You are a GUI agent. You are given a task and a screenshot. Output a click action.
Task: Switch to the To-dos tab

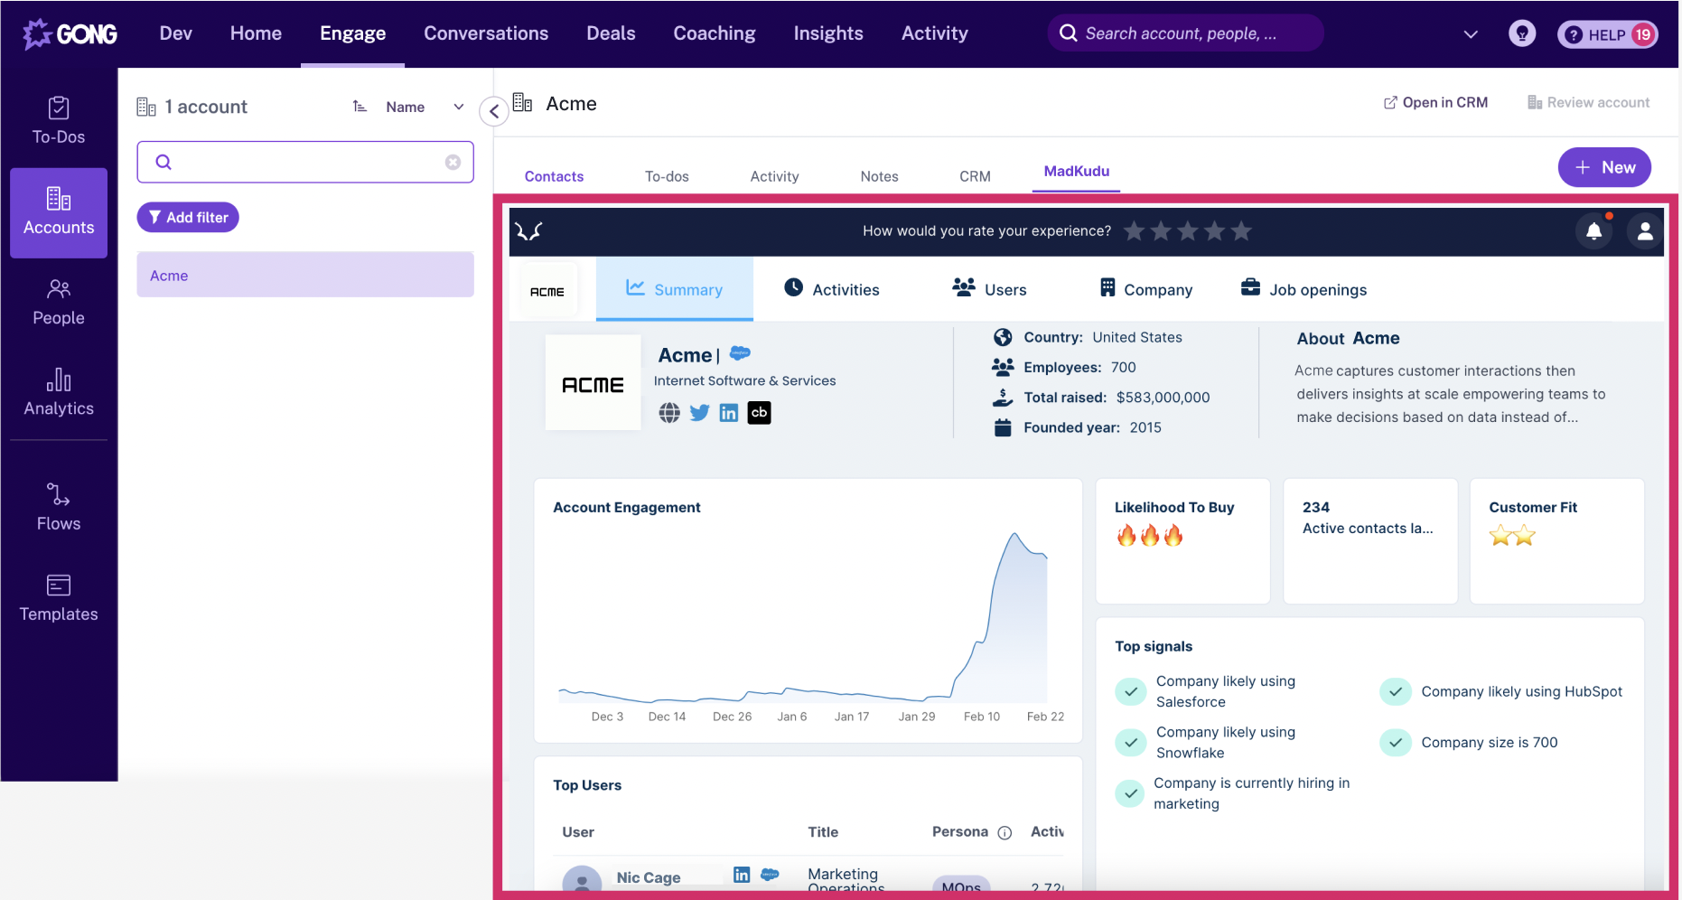click(x=667, y=176)
